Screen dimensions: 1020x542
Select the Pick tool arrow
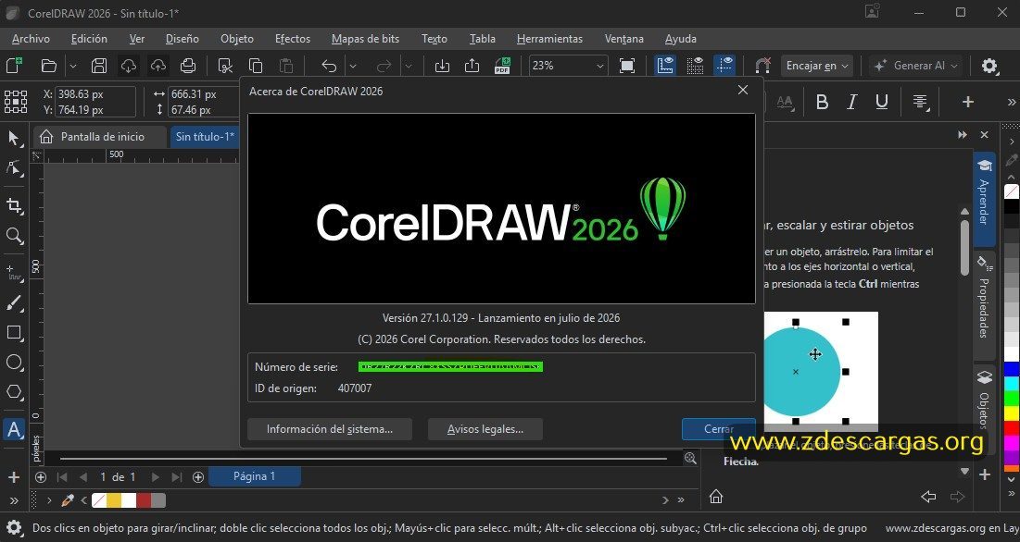click(14, 138)
